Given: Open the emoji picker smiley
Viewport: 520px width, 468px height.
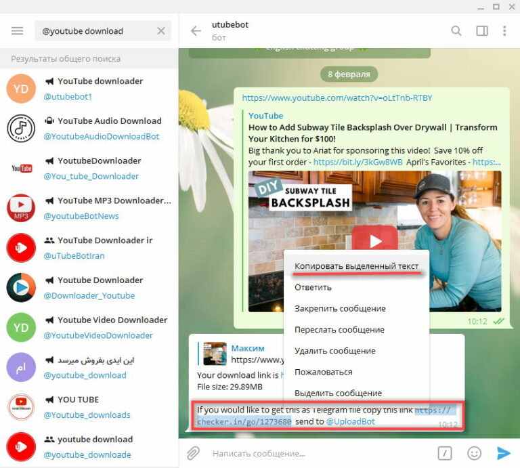Looking at the screenshot, I should [474, 453].
